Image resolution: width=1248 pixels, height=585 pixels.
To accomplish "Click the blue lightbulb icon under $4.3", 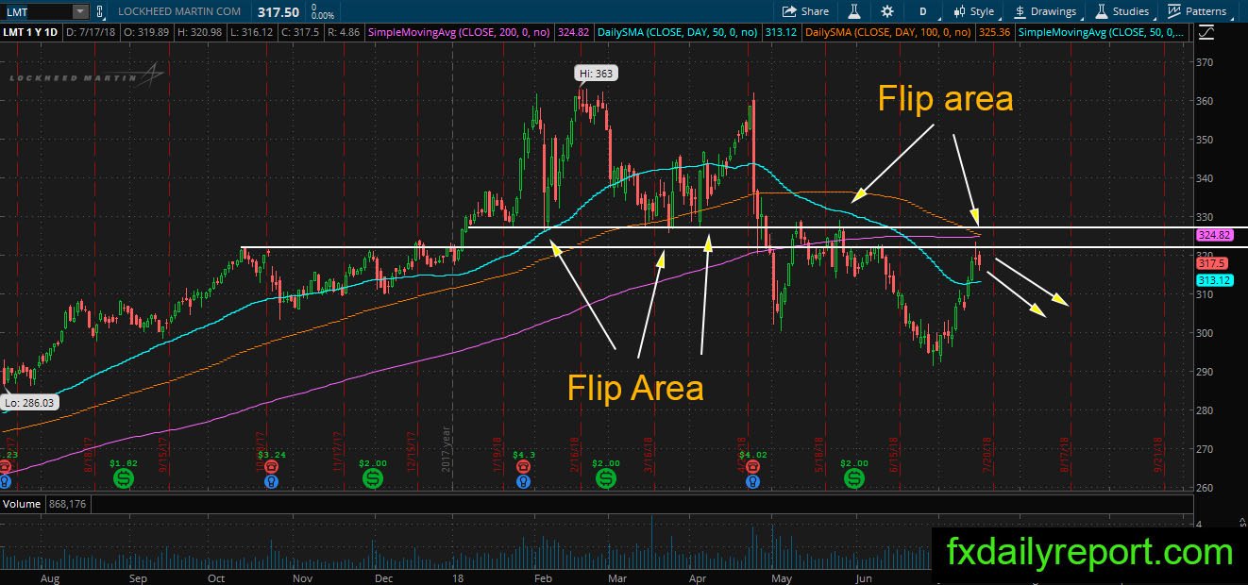I will 522,481.
